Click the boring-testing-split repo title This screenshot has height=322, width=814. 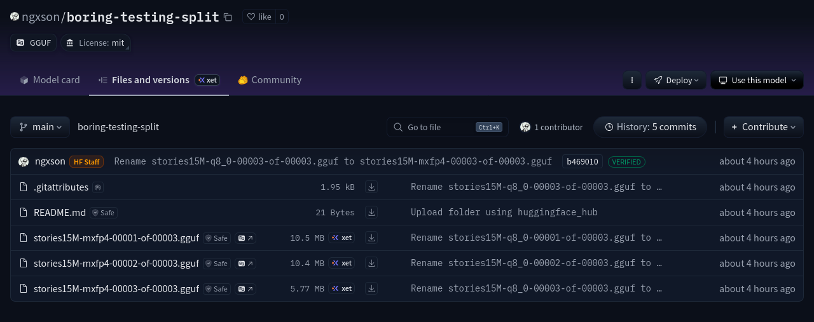143,17
